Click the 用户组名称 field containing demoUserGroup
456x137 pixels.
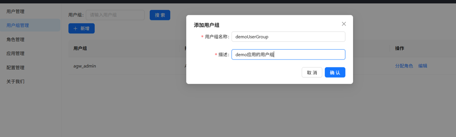tap(288, 37)
